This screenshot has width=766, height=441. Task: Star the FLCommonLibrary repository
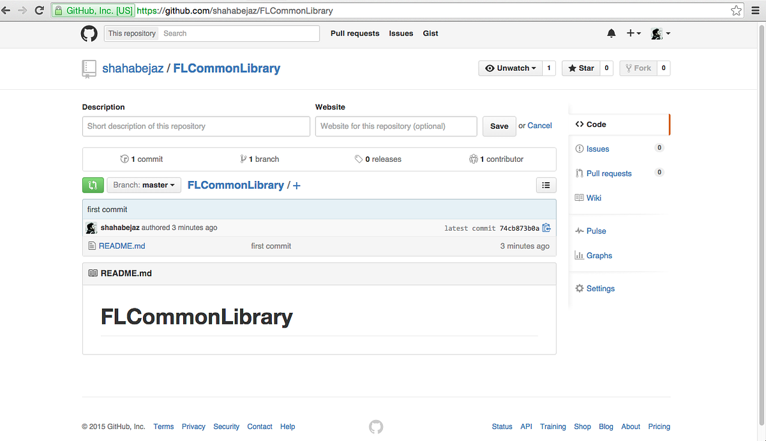[581, 68]
